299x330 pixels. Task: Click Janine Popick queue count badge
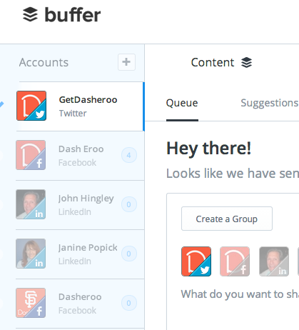tap(129, 254)
